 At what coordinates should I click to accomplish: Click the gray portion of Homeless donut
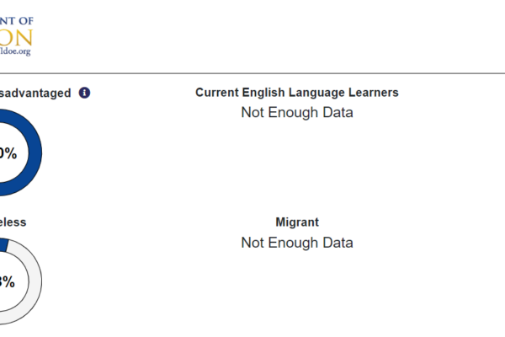coord(35,281)
